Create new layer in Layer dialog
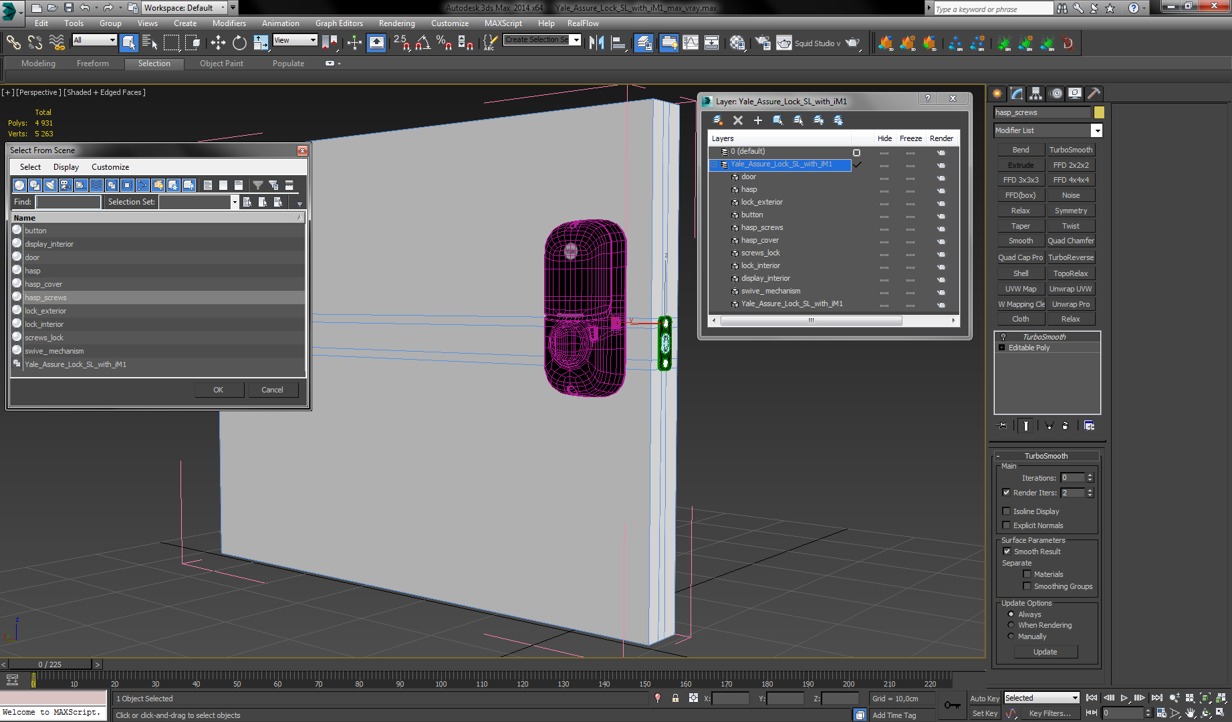 coord(718,120)
